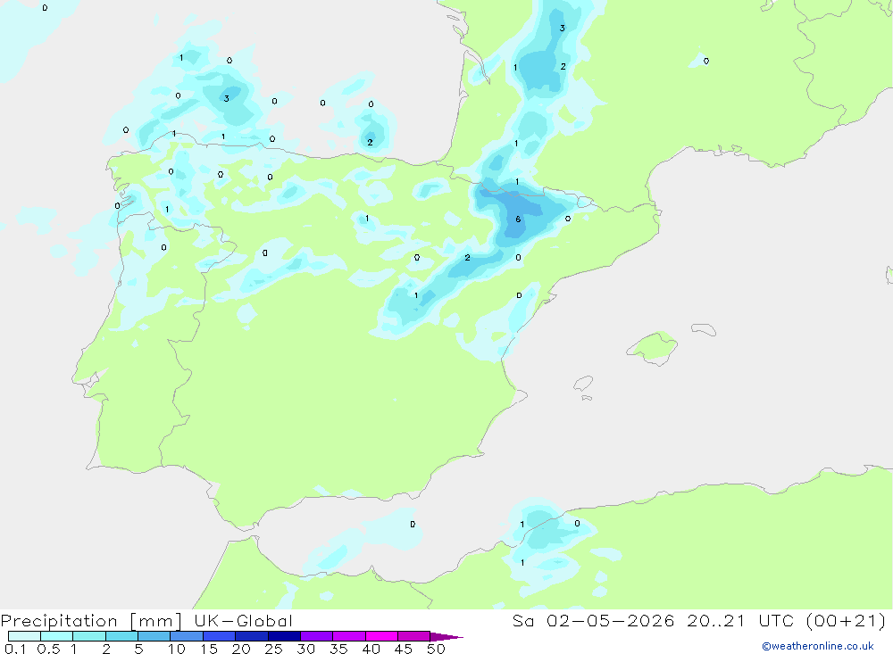893x654 pixels.
Task: Select the 25–30 mm navy legend swatch
Action: [284, 636]
